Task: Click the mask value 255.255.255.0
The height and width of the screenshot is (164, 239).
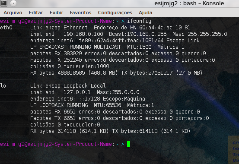Action: 207,34
